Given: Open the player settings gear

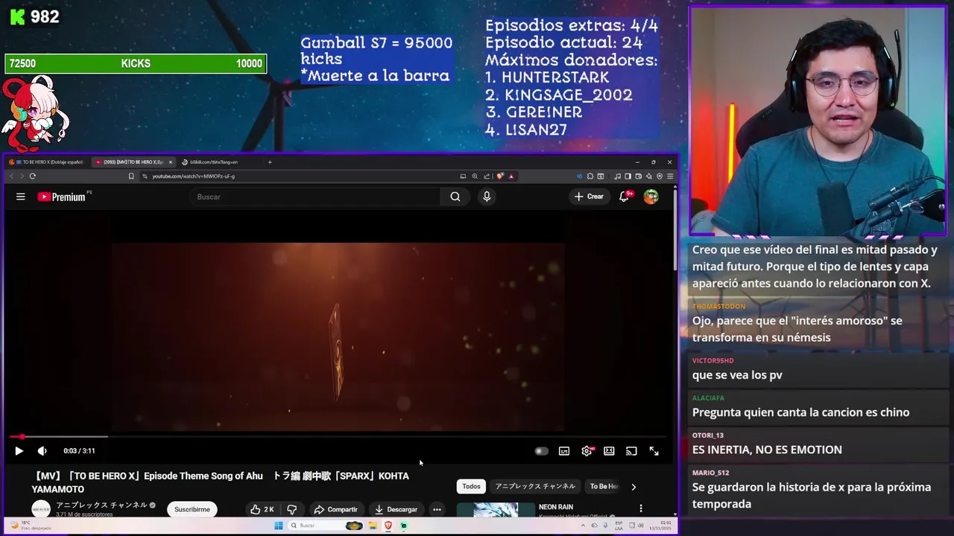Looking at the screenshot, I should tap(587, 450).
